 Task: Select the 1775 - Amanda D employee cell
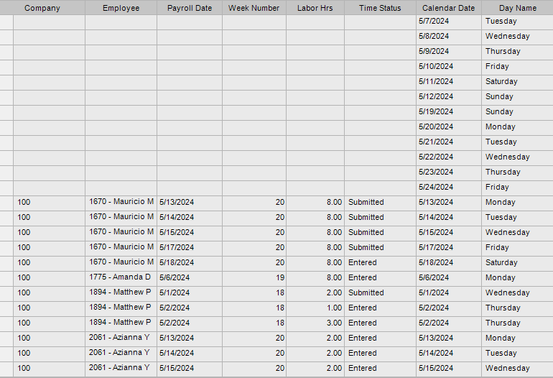pyautogui.click(x=121, y=278)
